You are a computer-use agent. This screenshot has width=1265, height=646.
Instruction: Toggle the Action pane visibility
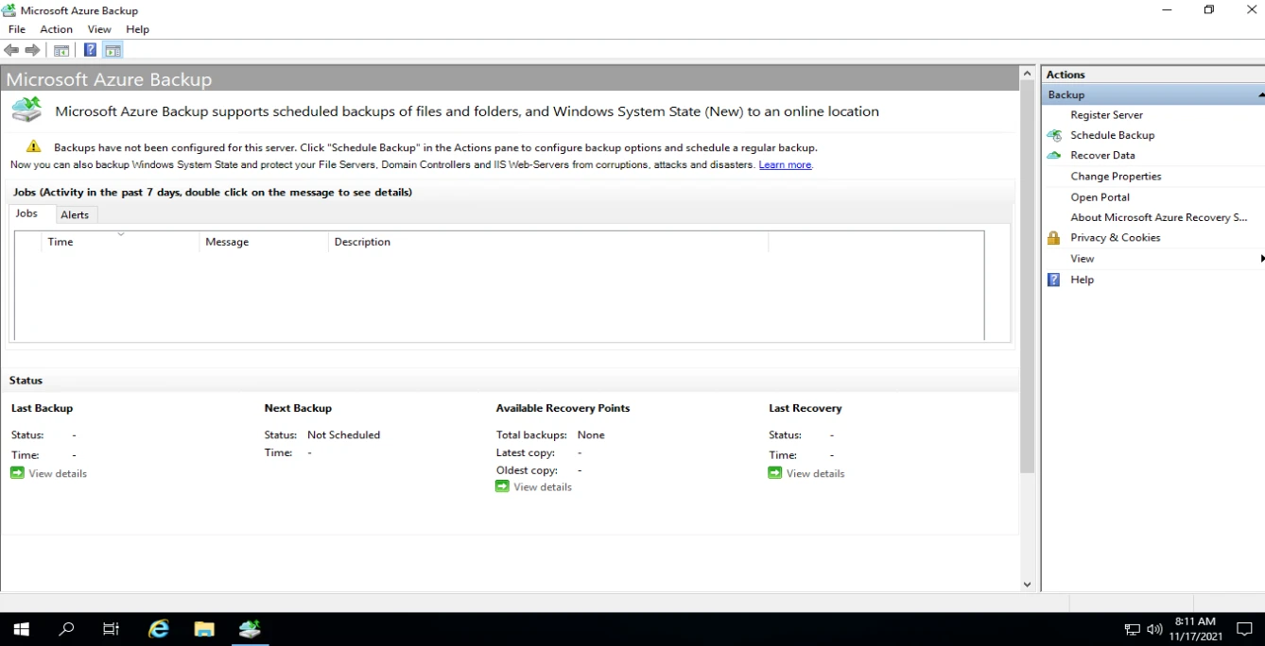(x=113, y=50)
